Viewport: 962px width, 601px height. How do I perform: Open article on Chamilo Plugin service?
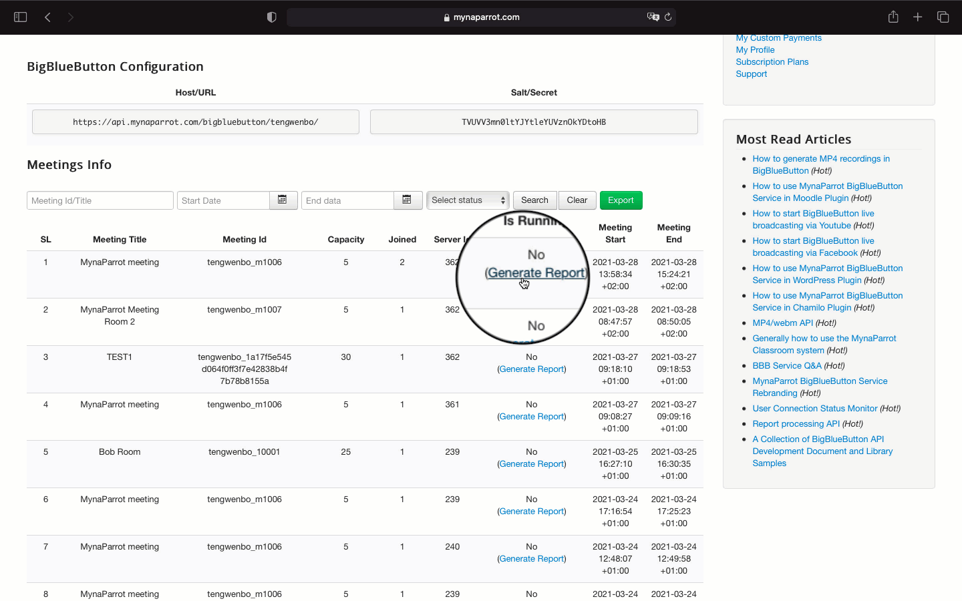point(827,302)
